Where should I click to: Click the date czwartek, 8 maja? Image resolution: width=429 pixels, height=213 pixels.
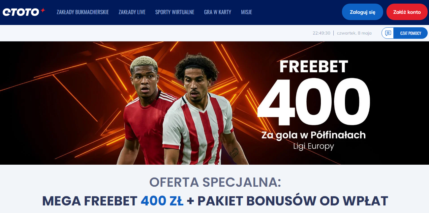(x=354, y=33)
